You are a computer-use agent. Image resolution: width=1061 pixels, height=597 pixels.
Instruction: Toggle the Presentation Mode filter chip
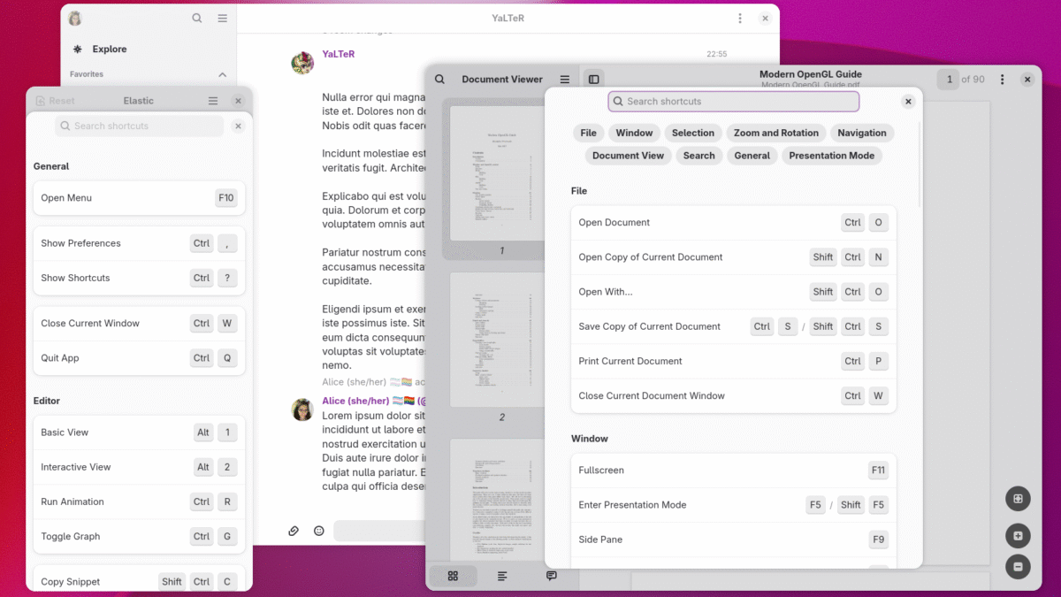(x=831, y=156)
